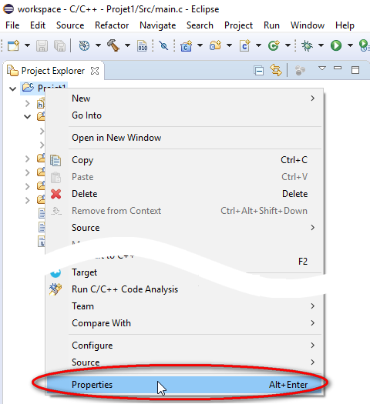The height and width of the screenshot is (404, 370).
Task: Click the Build hammer icon
Action: [113, 45]
